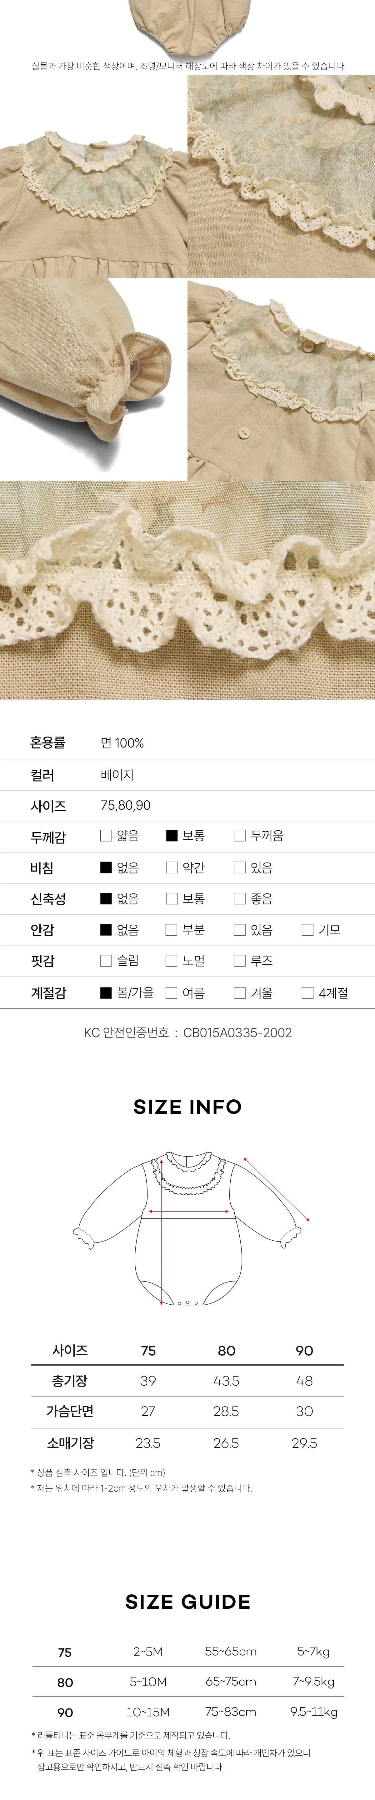Check the 얇음 thickness checkbox
This screenshot has height=1800, width=375.
click(x=106, y=835)
